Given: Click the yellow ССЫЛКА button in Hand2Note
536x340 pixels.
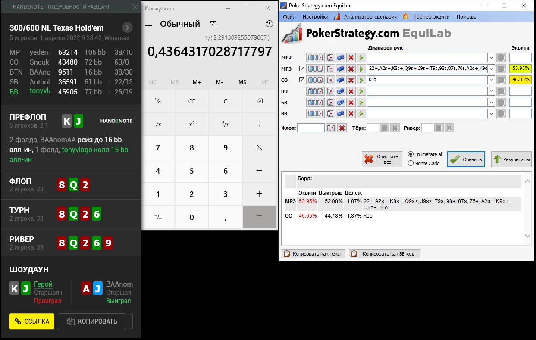Looking at the screenshot, I should click(x=32, y=321).
